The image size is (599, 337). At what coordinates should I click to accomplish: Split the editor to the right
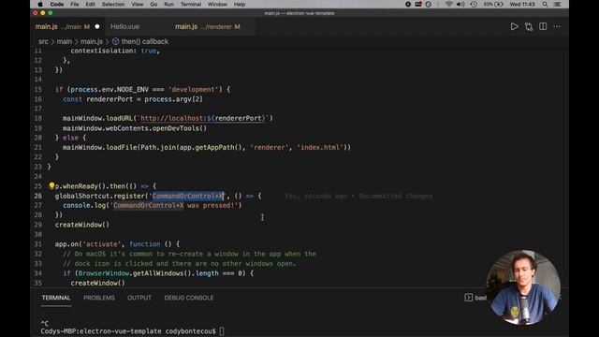click(x=543, y=26)
